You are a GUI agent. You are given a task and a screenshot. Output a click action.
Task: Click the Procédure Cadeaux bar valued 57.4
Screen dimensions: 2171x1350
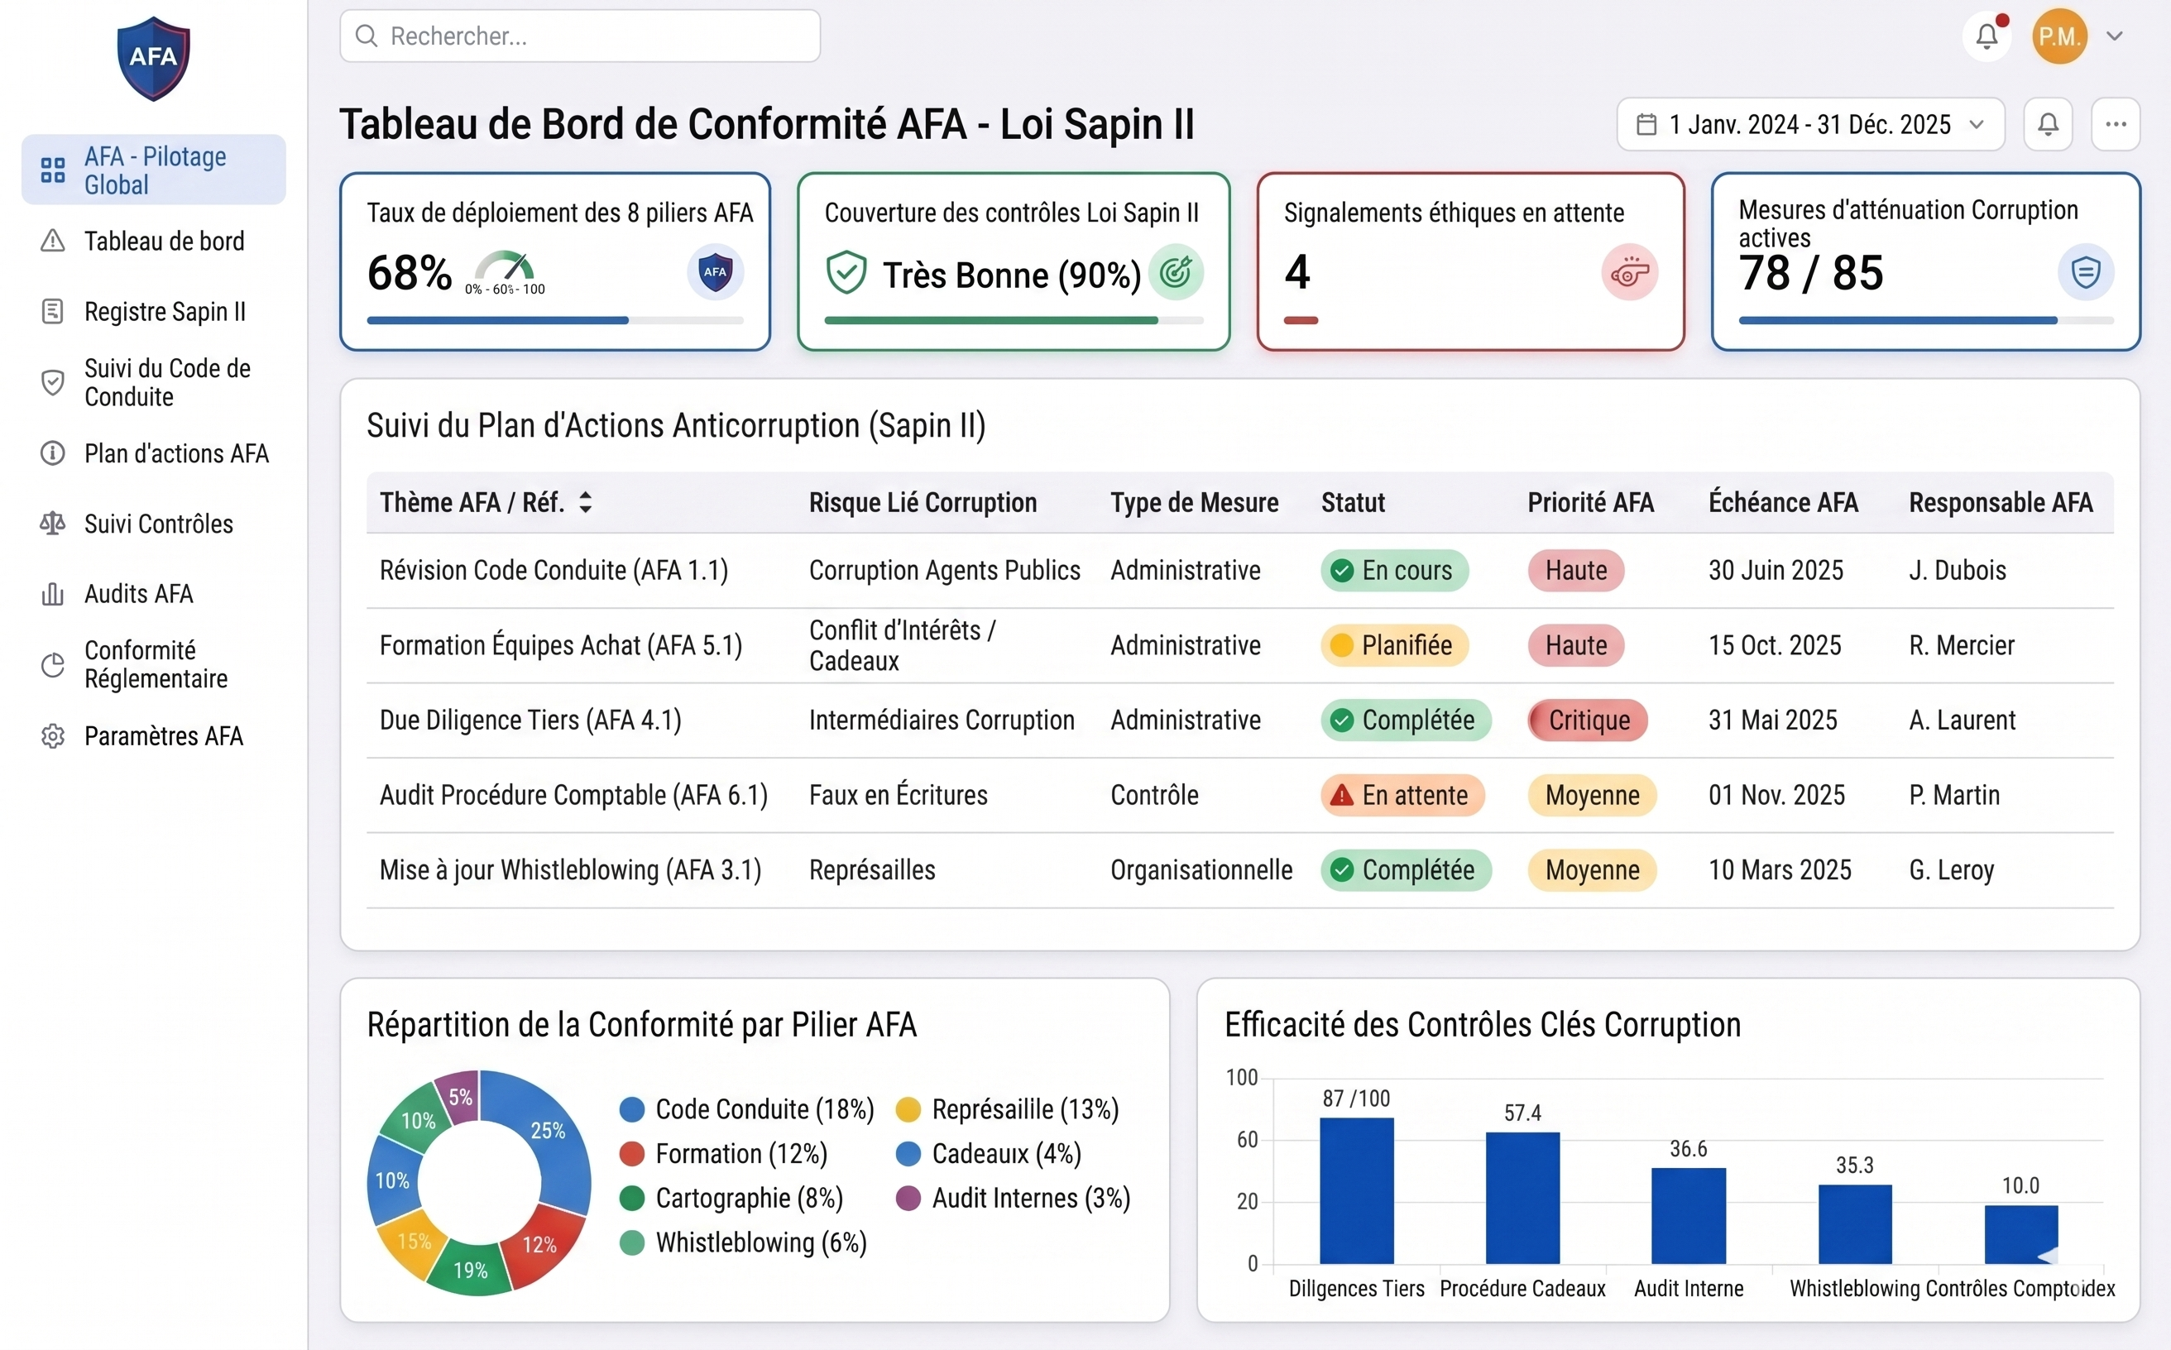point(1522,1199)
